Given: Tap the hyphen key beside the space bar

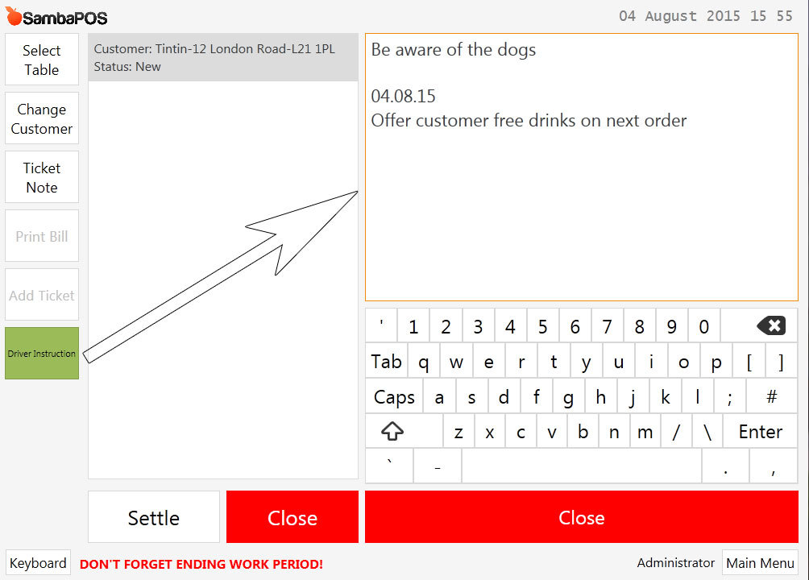Looking at the screenshot, I should (x=438, y=466).
